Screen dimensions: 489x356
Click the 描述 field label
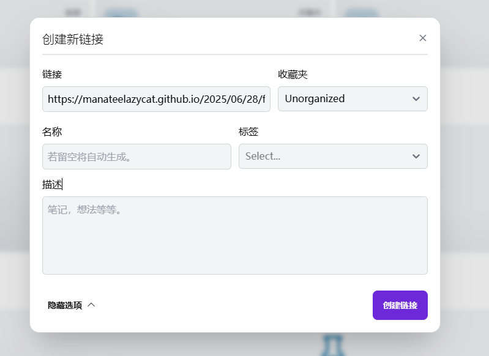[x=52, y=184]
